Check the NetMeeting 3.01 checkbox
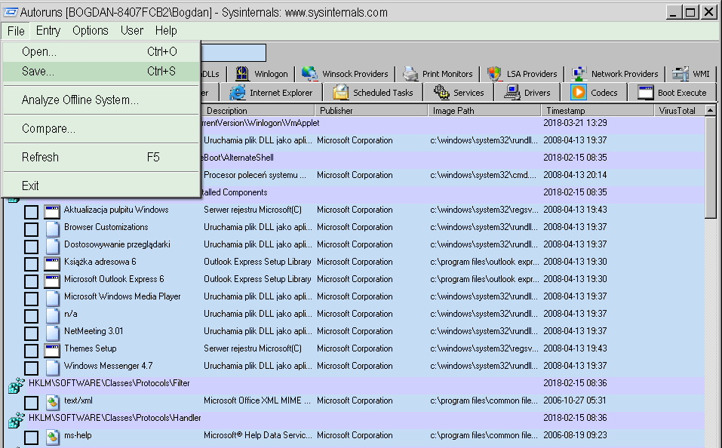 click(x=31, y=333)
